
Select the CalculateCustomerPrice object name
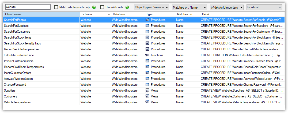(x=19, y=55)
